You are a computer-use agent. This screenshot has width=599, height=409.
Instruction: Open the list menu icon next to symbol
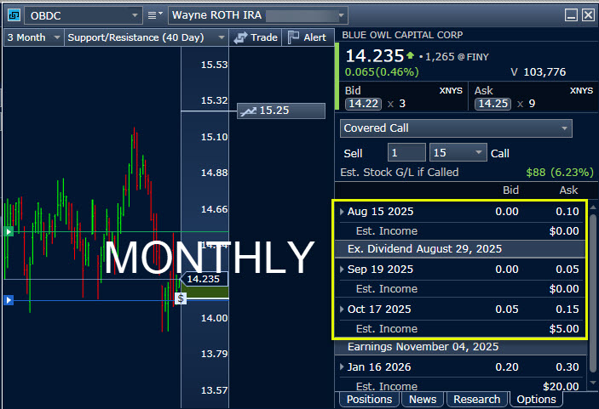pyautogui.click(x=153, y=15)
